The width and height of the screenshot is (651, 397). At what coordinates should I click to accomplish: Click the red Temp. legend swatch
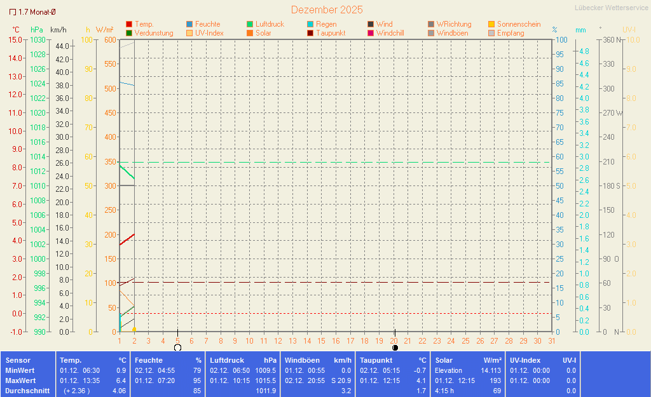pos(130,24)
